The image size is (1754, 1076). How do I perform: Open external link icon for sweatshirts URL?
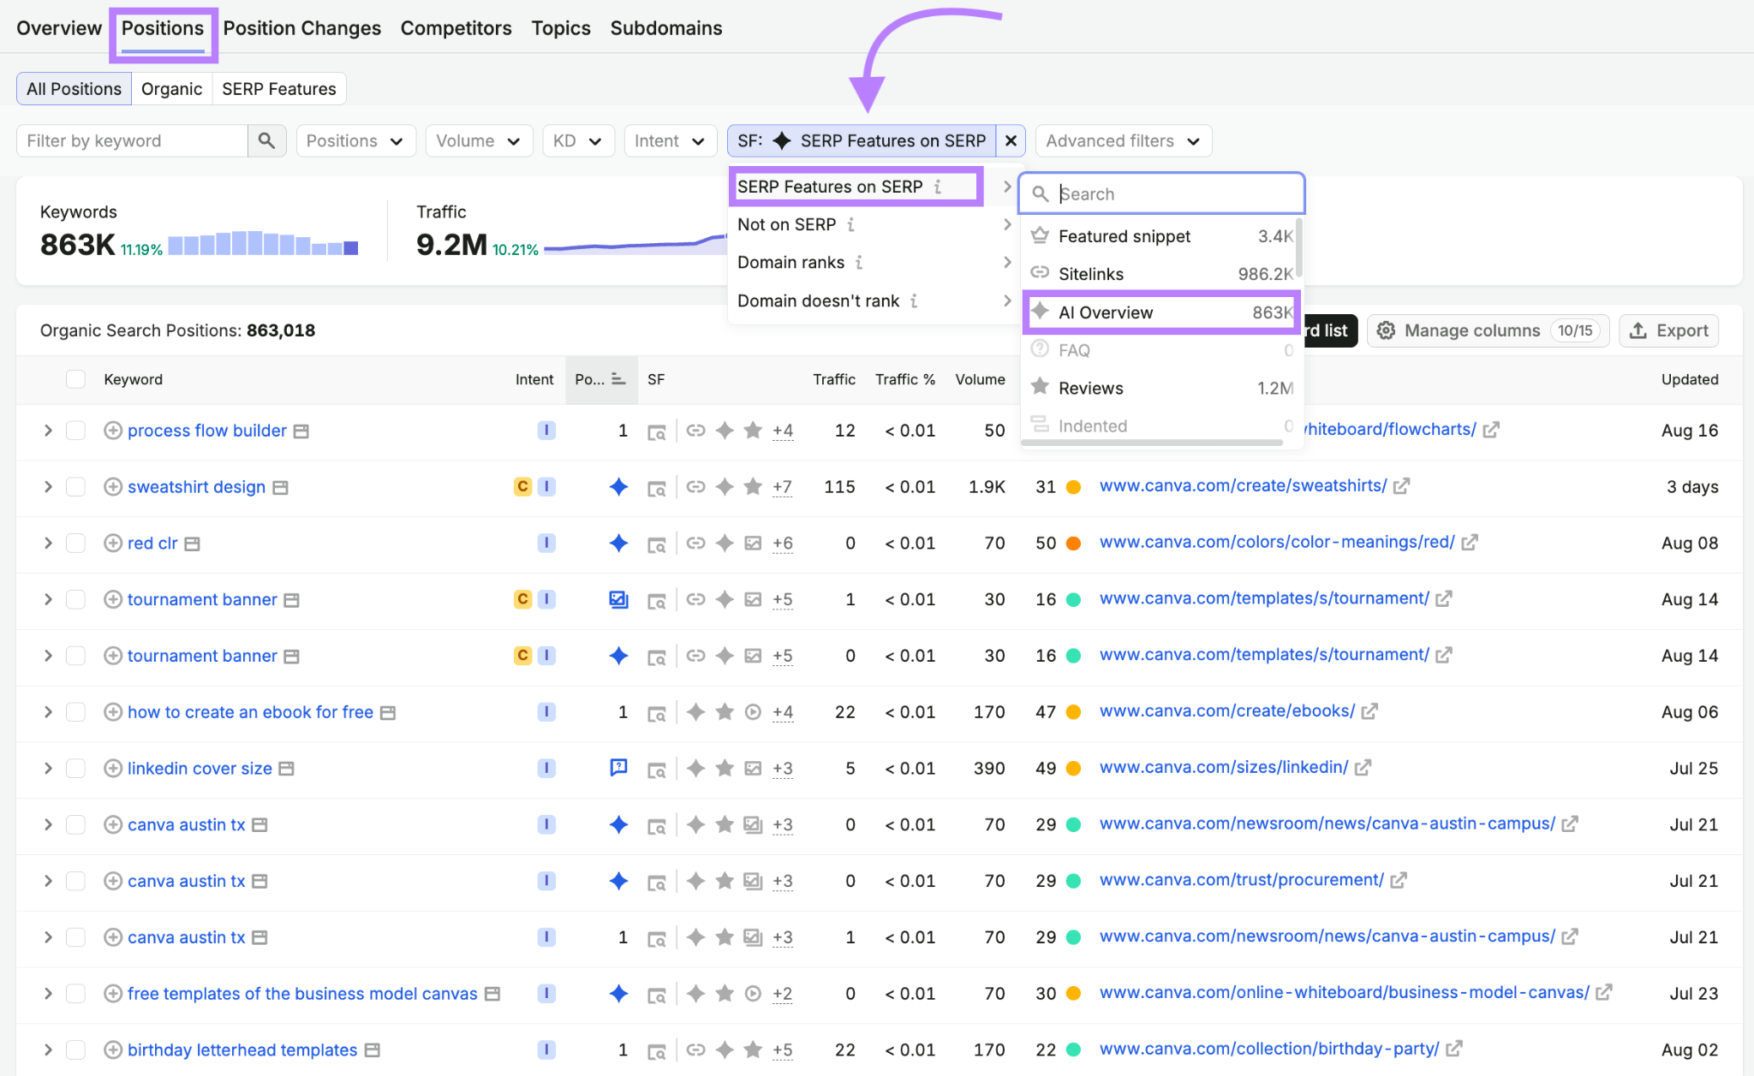[1401, 486]
